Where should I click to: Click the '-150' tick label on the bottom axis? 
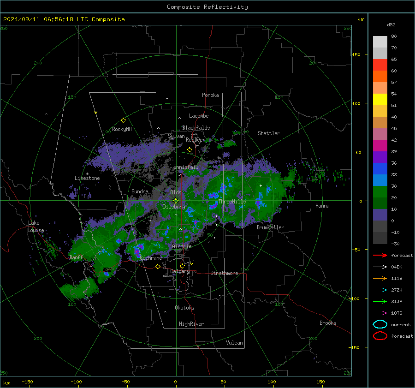point(27,382)
